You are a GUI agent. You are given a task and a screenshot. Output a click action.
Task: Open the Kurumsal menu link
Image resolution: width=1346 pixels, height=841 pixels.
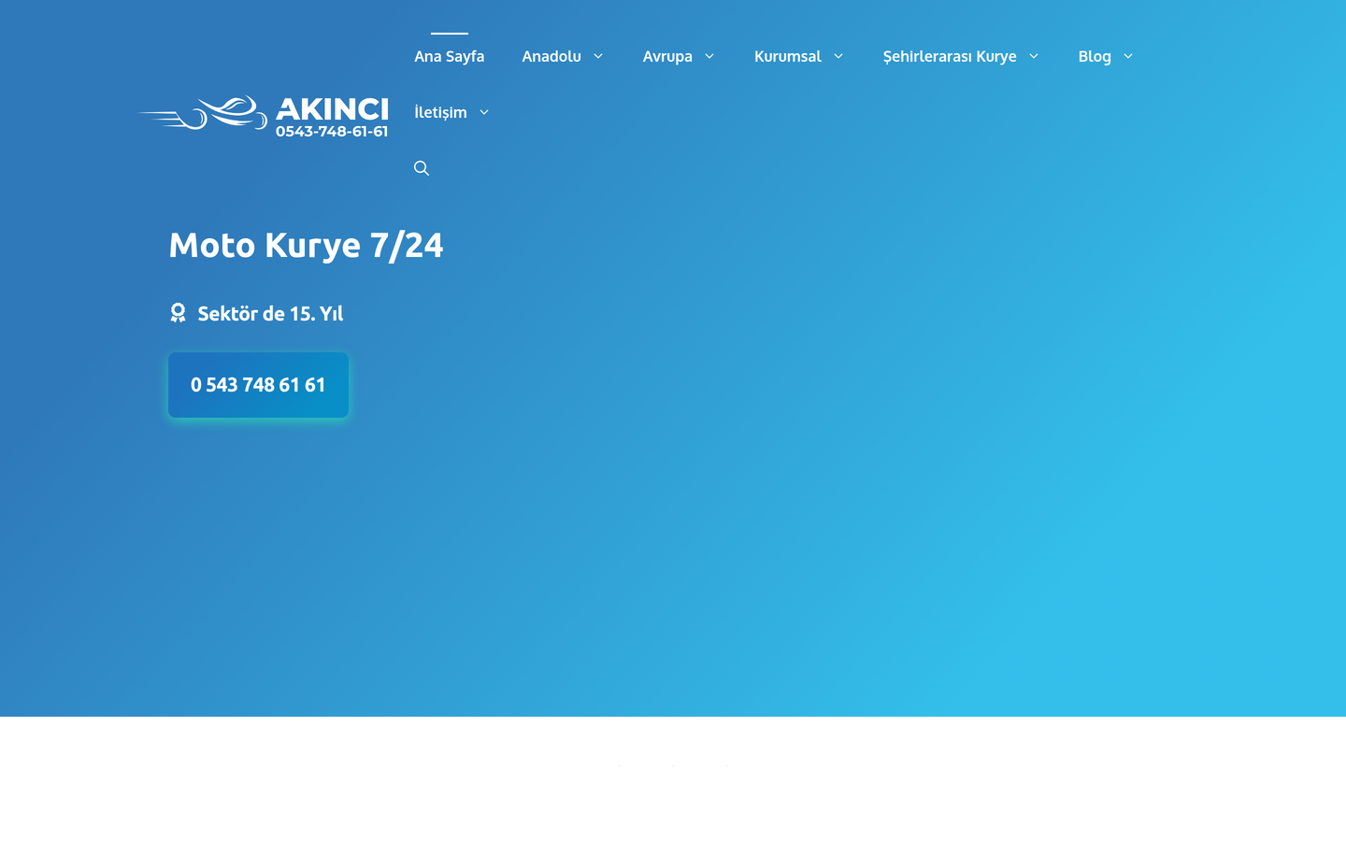coord(788,56)
